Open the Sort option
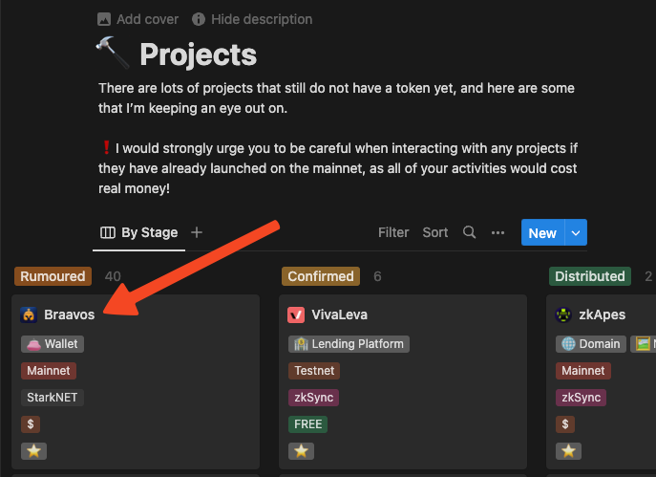 435,232
